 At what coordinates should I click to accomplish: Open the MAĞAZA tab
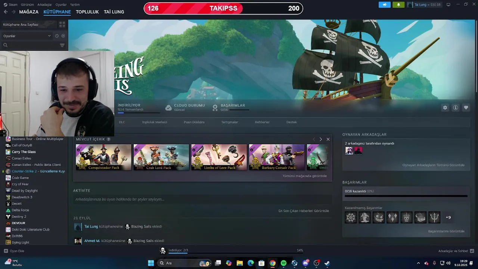pos(29,12)
